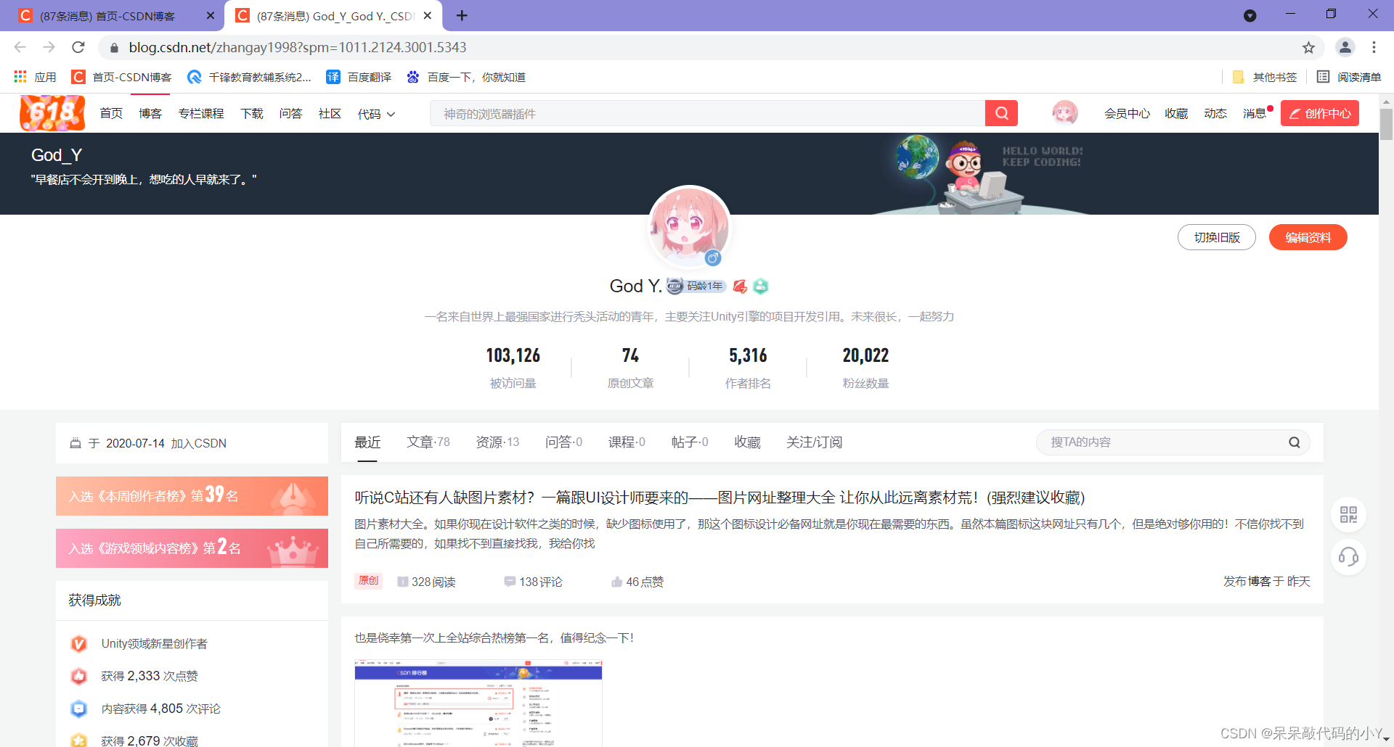
Task: Select the 收藏 profile tab
Action: (747, 442)
